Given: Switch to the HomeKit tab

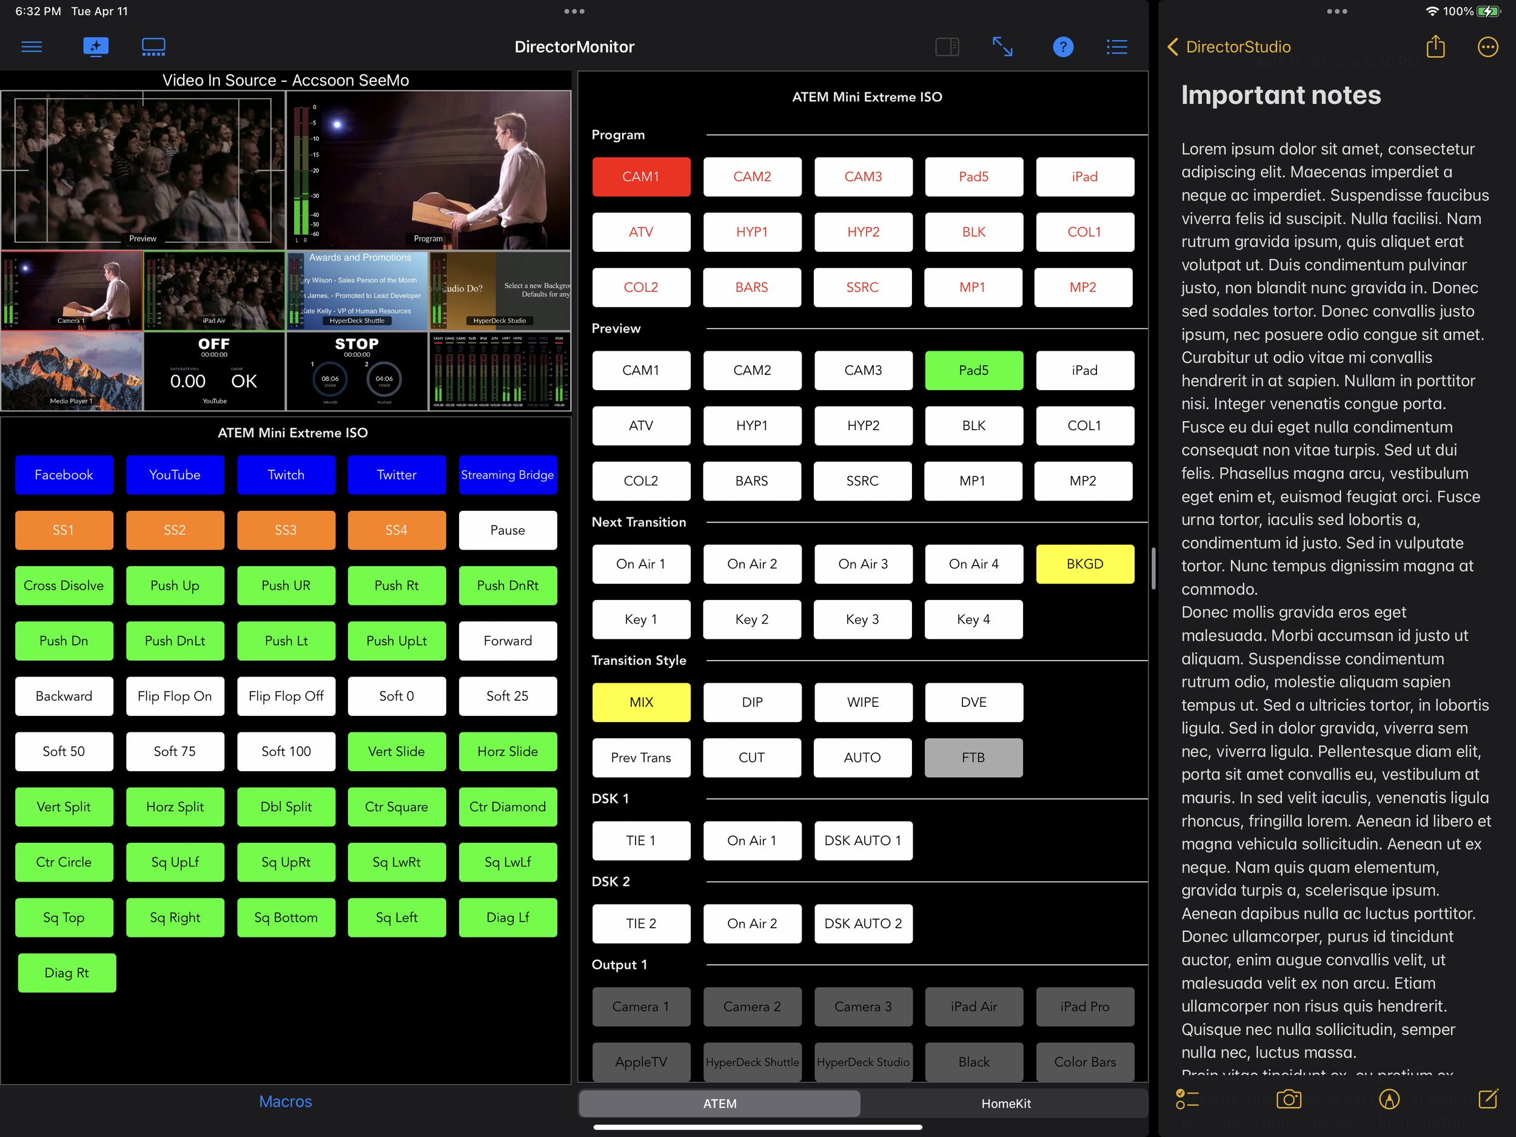Looking at the screenshot, I should click(x=1005, y=1104).
